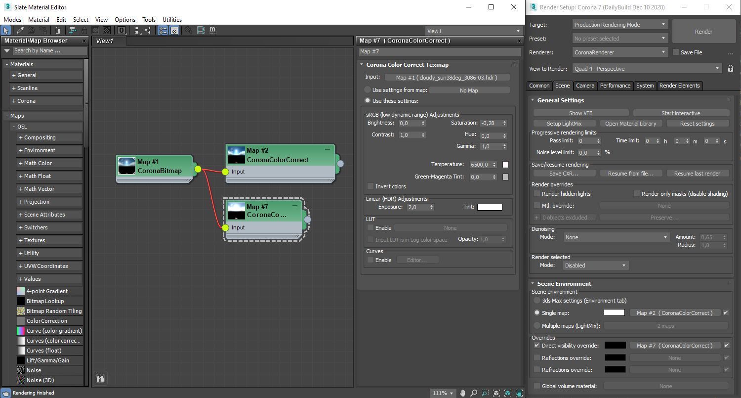The width and height of the screenshot is (741, 398).
Task: Click the binoculars search icon in View1
Action: point(100,378)
